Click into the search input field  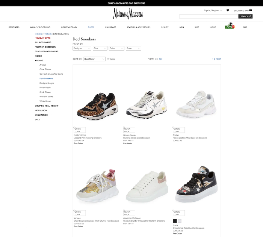click(x=209, y=17)
